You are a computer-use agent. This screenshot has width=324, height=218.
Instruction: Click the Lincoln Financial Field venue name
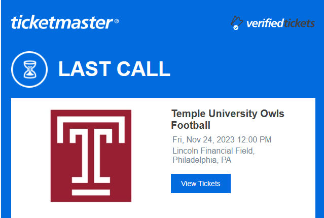[213, 151]
